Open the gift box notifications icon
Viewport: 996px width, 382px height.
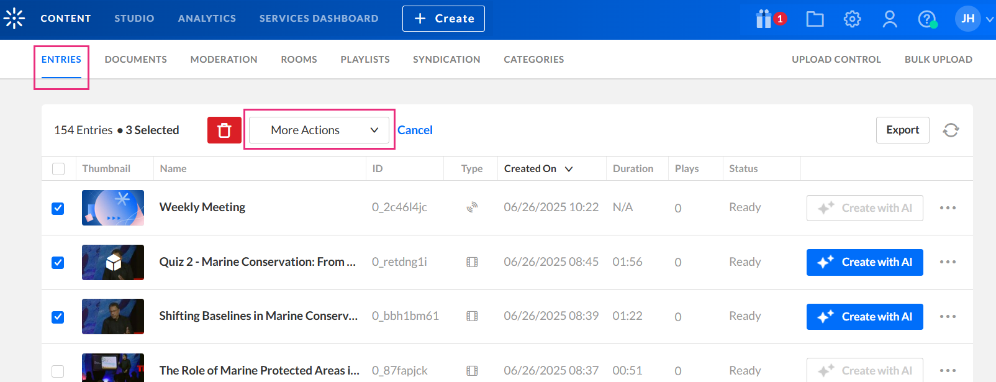pyautogui.click(x=764, y=19)
